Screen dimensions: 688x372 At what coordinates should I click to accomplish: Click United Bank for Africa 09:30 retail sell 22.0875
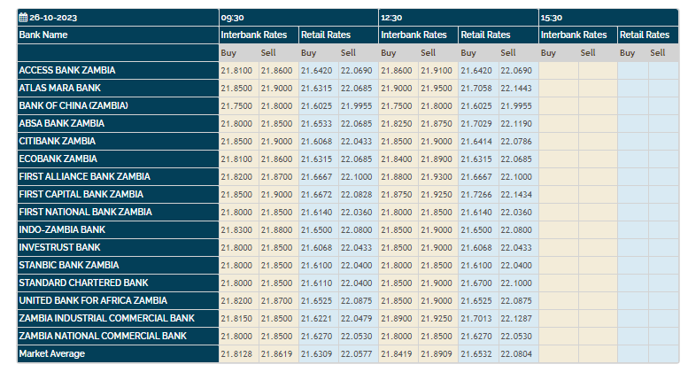[356, 301]
